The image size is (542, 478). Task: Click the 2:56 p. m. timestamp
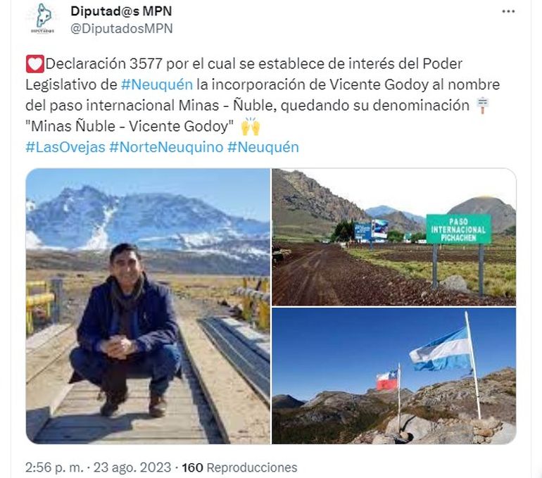click(x=54, y=467)
